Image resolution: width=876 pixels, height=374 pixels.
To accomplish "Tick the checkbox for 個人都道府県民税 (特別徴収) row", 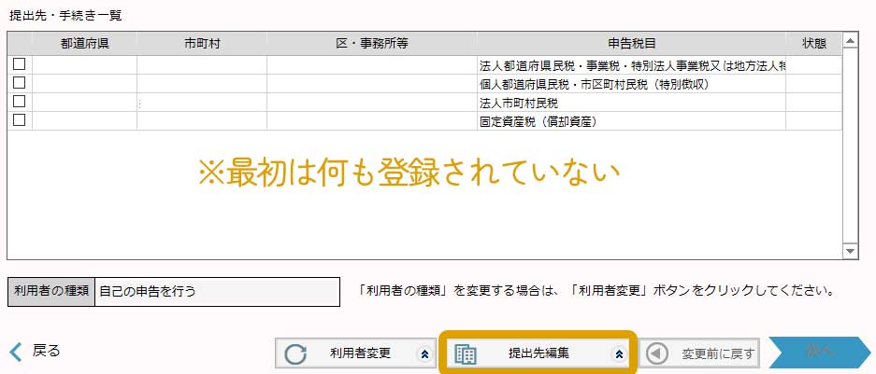I will [19, 83].
